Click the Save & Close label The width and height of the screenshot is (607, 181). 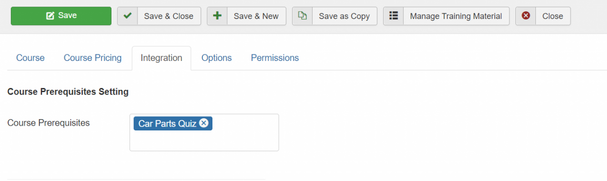(169, 16)
